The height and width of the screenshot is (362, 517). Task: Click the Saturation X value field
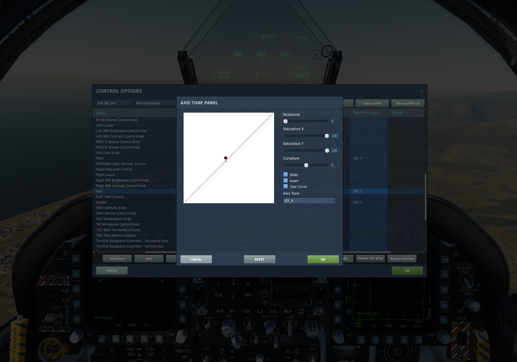click(x=334, y=136)
